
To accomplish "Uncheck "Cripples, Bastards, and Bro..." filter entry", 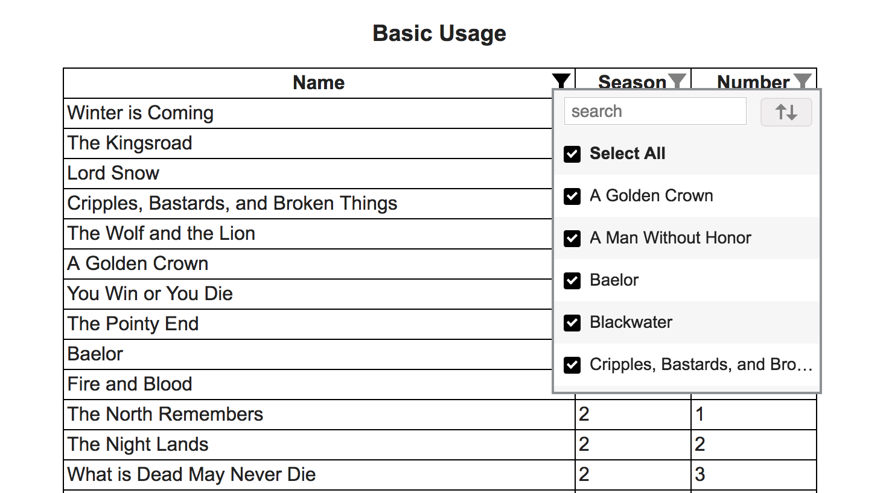I will tap(572, 365).
